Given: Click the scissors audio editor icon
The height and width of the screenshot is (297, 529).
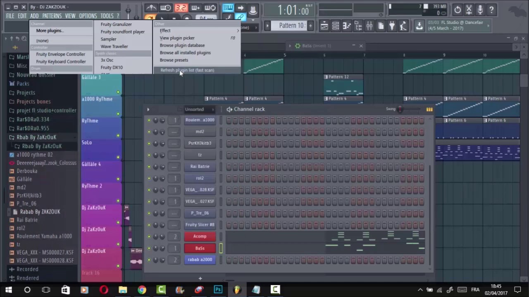Looking at the screenshot, I should click(x=469, y=10).
